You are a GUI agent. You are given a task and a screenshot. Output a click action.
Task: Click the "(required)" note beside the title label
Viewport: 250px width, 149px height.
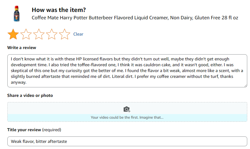click(x=51, y=130)
